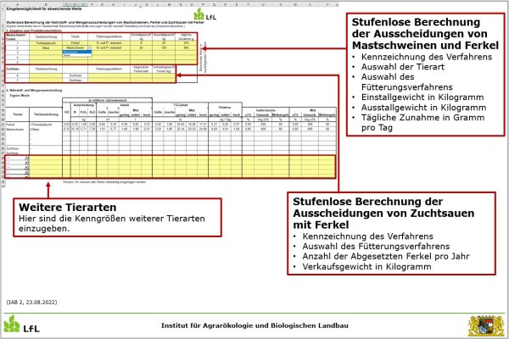
Task: Select column P header
Action: [x=203, y=4]
